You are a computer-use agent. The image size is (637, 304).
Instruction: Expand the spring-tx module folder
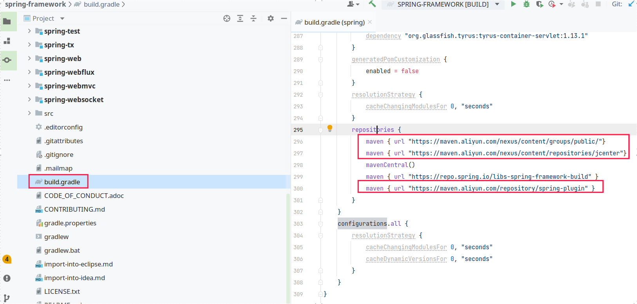pyautogui.click(x=29, y=45)
